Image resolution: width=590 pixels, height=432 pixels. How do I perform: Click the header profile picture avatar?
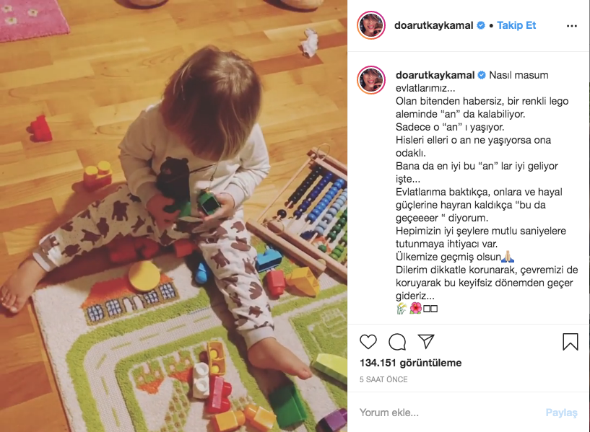371,25
